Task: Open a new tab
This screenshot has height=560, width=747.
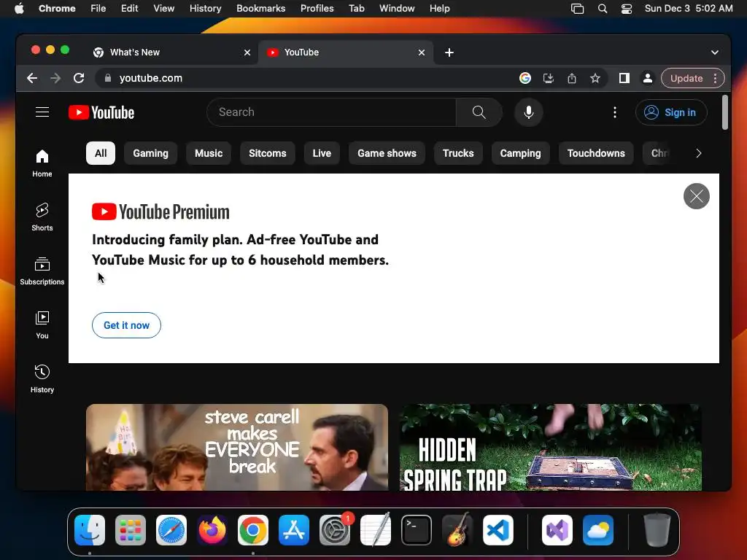Action: 449,52
